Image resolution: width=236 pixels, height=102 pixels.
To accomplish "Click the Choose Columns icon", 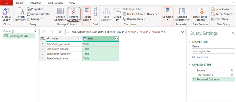I will coord(61,11).
